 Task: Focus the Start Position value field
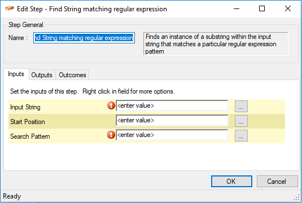(172, 121)
